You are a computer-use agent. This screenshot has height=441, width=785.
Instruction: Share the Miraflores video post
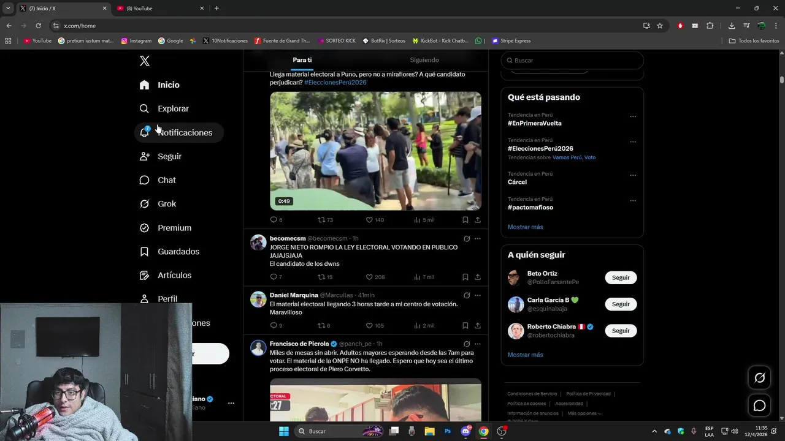[478, 220]
